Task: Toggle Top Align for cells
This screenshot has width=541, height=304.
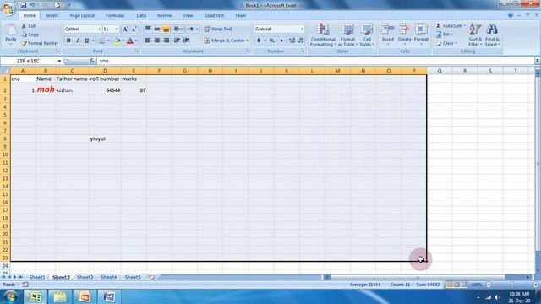Action: pyautogui.click(x=148, y=30)
